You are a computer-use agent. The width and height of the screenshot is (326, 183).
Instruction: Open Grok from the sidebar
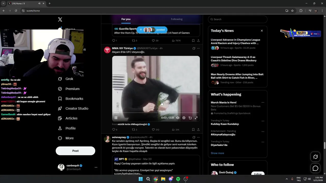point(65,79)
